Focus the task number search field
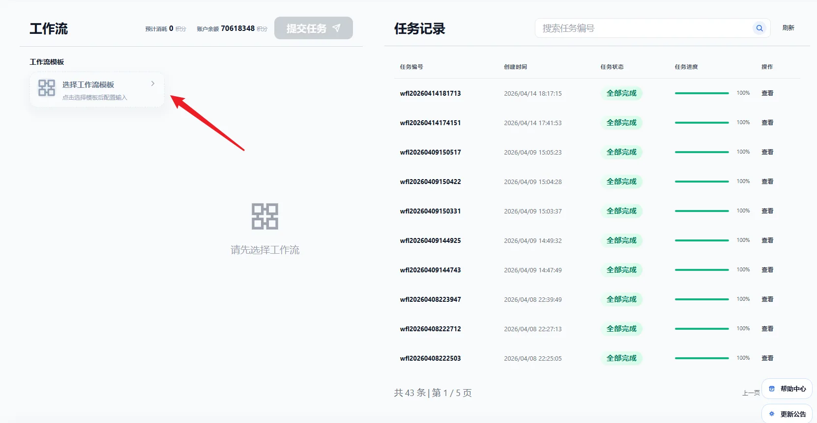 click(x=644, y=28)
